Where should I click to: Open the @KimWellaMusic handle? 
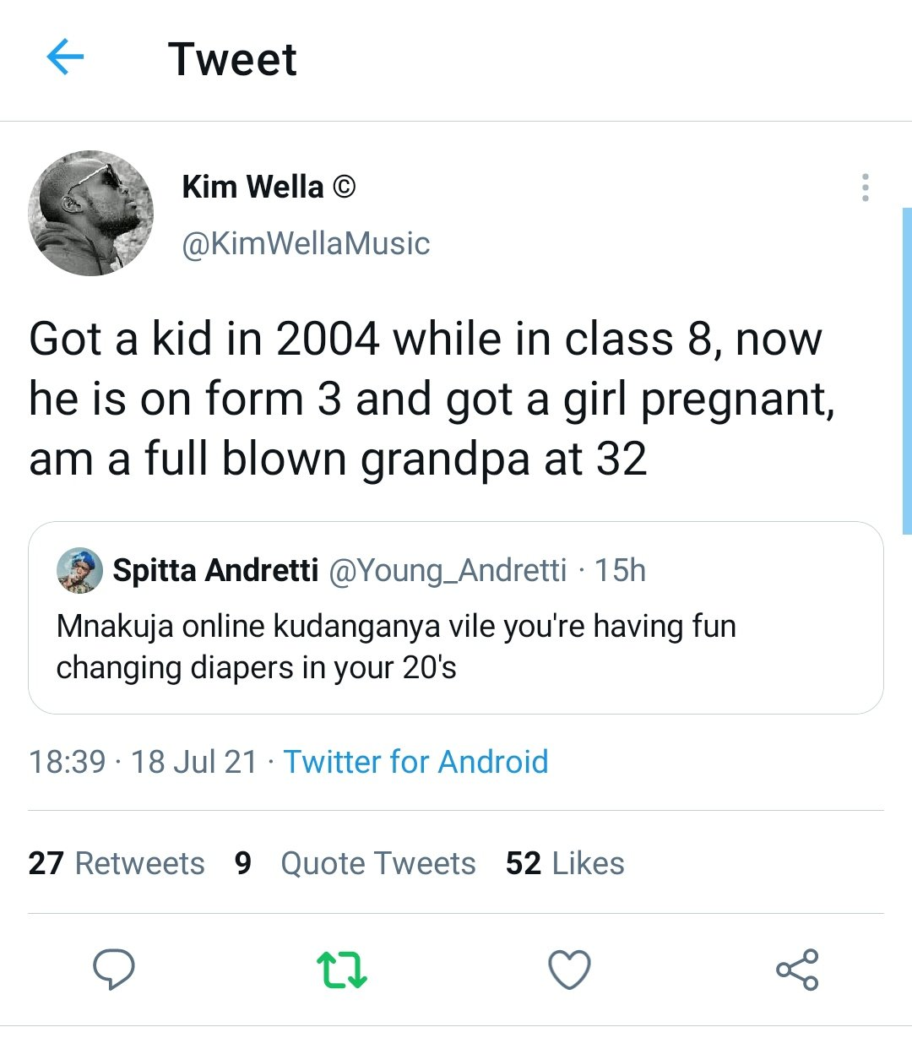pos(306,243)
